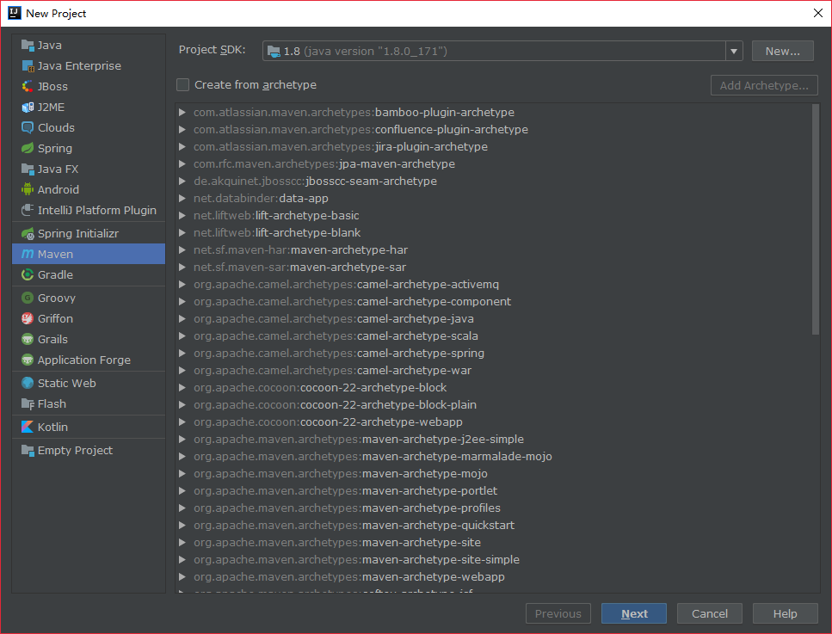832x634 pixels.
Task: Select Empty Project type label
Action: (x=75, y=451)
